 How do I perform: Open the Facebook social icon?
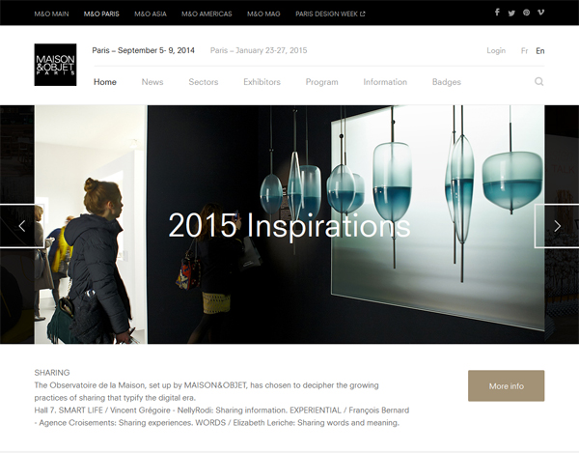click(x=497, y=13)
